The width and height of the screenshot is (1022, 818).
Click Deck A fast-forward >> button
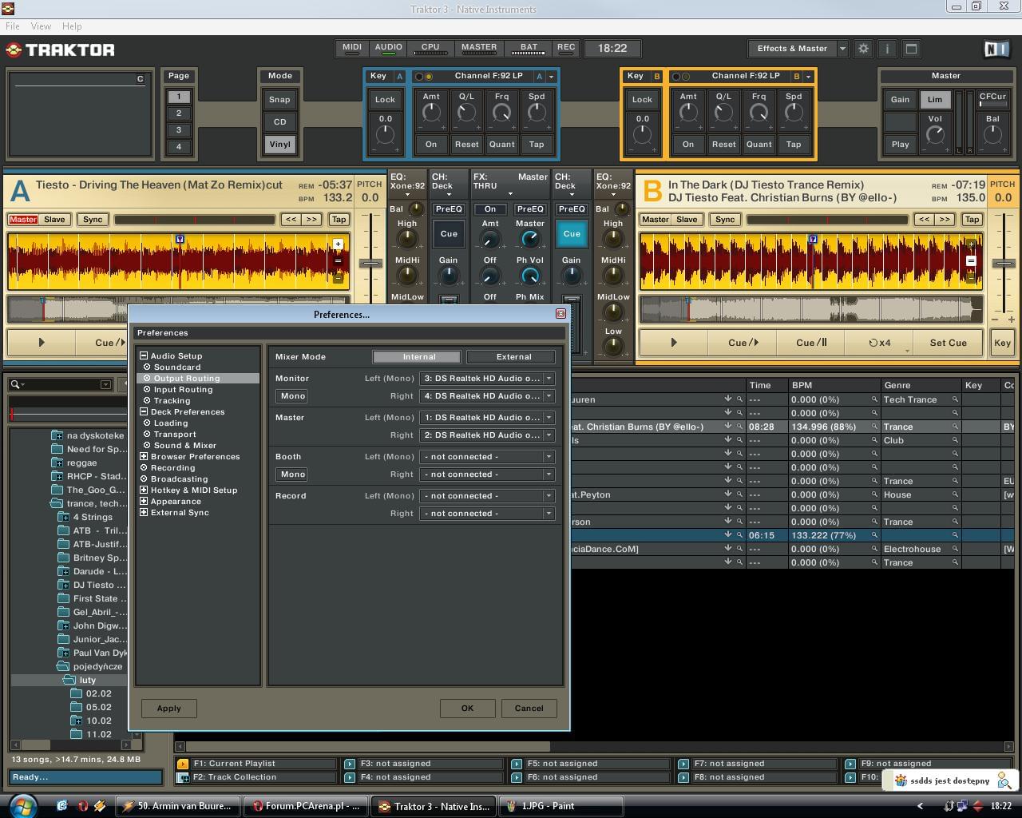point(311,220)
